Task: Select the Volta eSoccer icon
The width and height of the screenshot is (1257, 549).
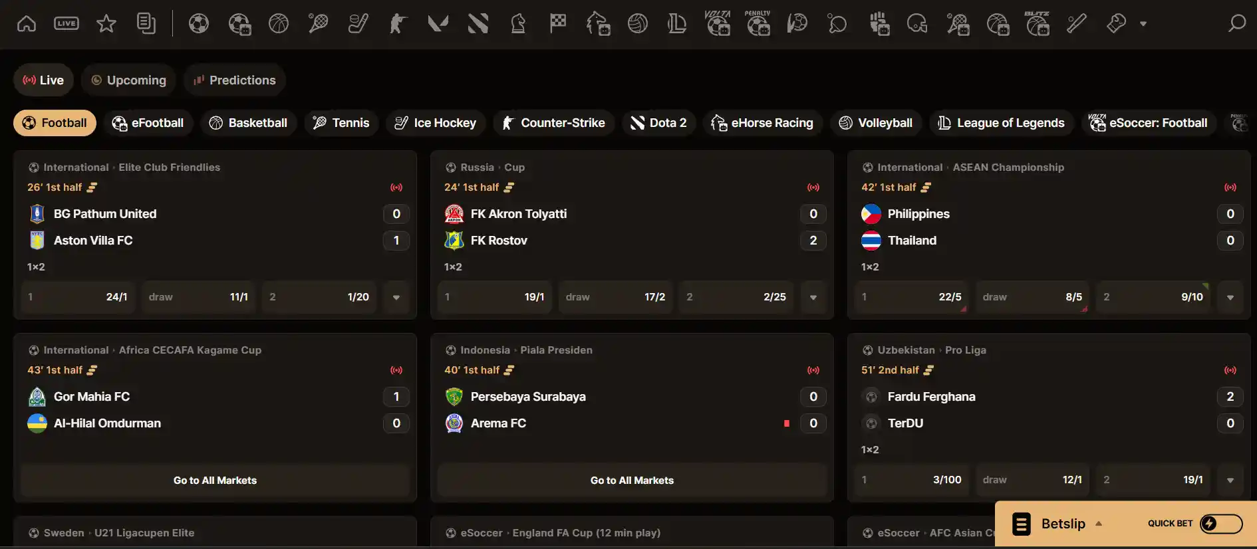Action: tap(718, 23)
